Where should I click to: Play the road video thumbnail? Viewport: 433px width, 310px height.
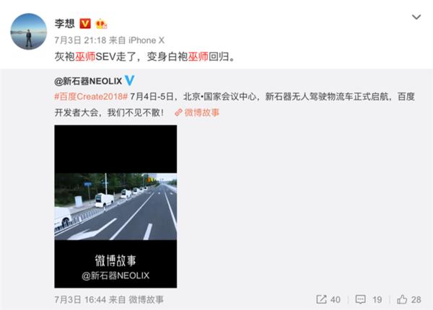[115, 206]
